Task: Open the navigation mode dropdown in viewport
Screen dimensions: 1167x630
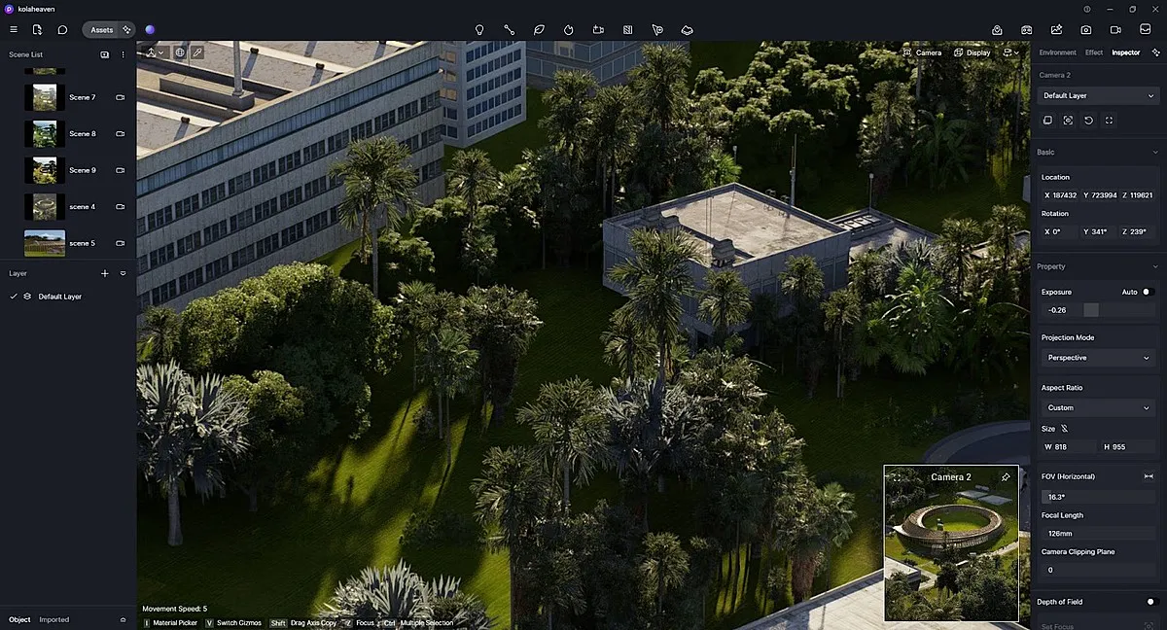Action: point(155,52)
